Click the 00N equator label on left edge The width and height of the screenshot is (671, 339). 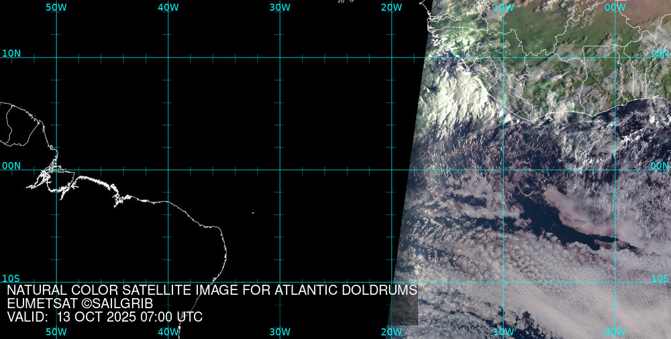pos(11,165)
